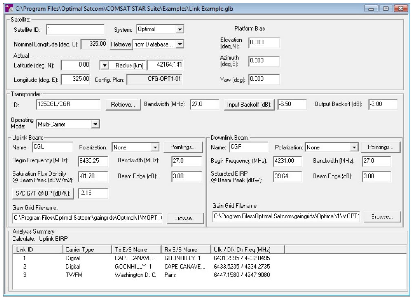The height and width of the screenshot is (298, 412).
Task: Expand the Operating Mode Multi-Carrier dropdown
Action: click(95, 124)
